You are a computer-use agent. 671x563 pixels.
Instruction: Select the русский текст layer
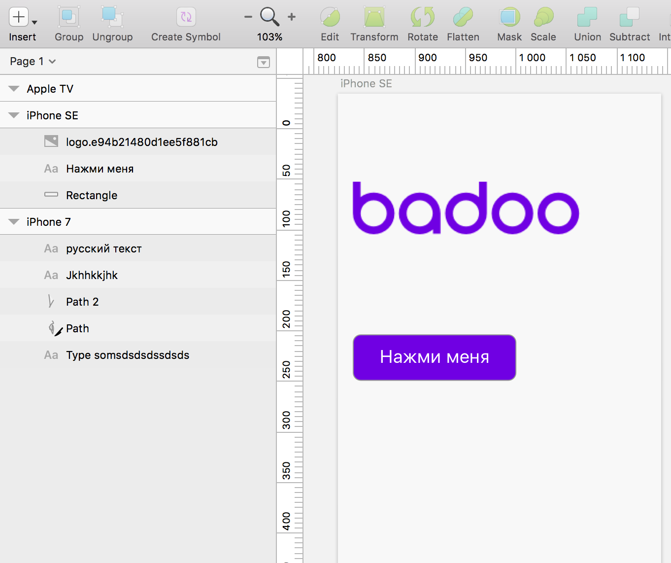pos(138,248)
